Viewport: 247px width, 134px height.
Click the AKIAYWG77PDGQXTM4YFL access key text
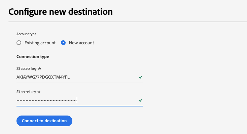43,77
